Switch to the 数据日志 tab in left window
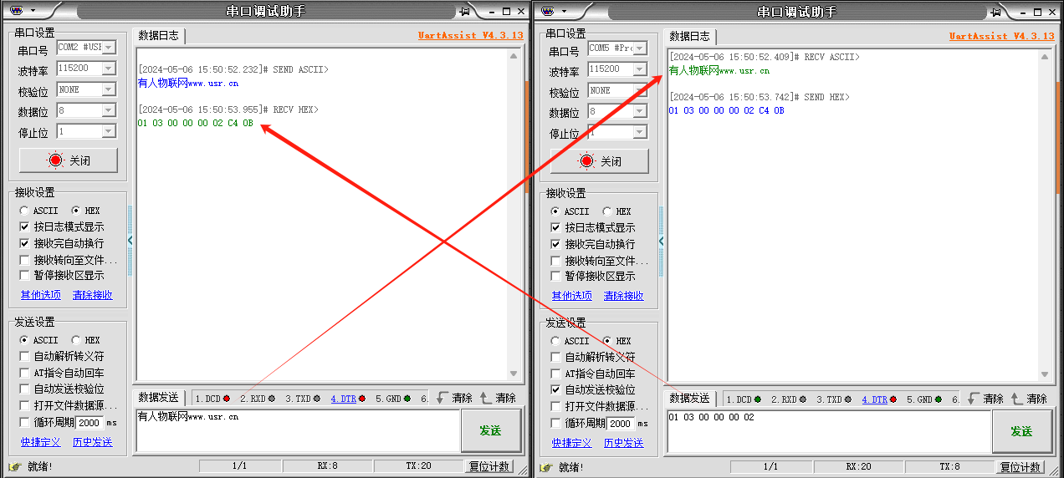This screenshot has width=1064, height=478. (158, 35)
